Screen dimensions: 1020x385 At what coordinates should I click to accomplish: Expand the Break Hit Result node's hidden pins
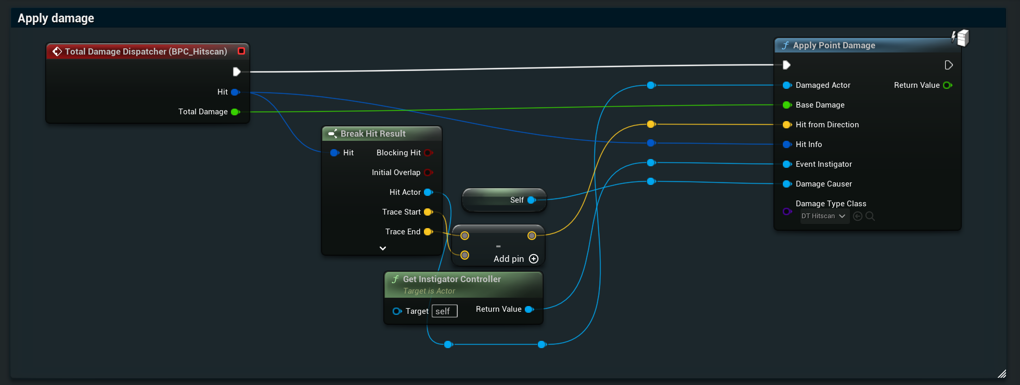383,248
